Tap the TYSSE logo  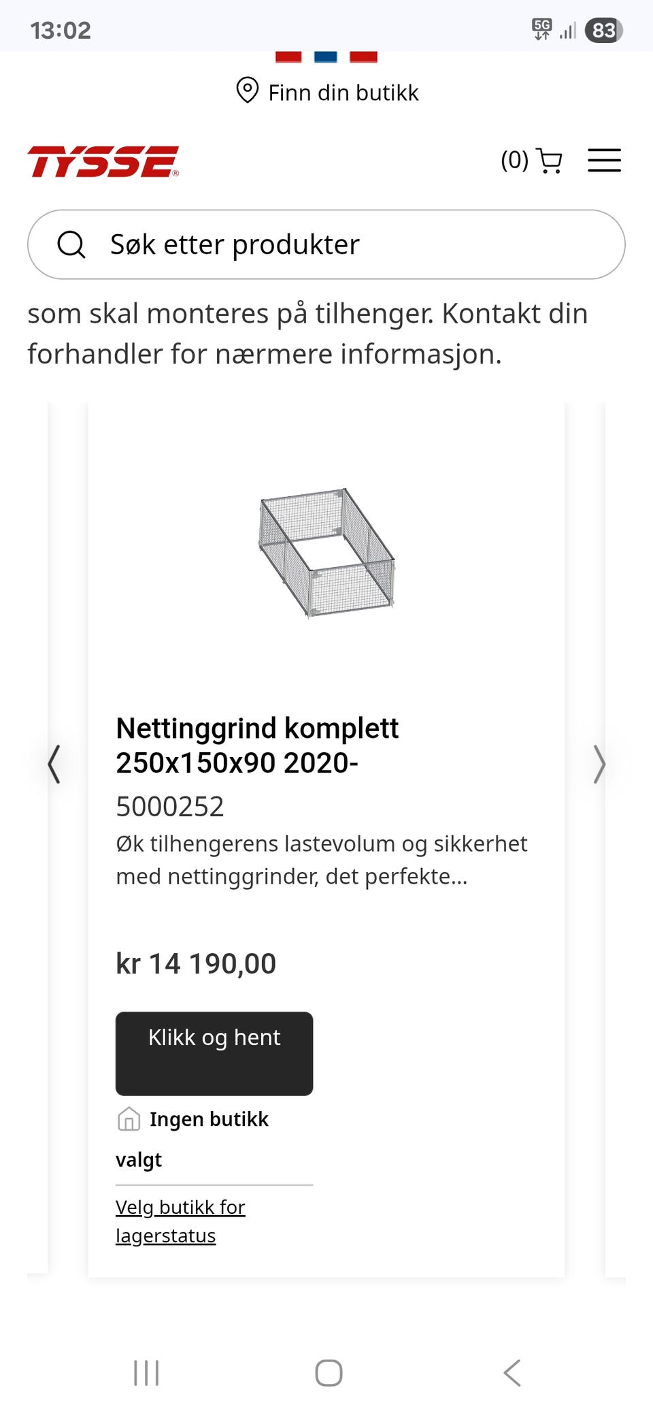tap(103, 161)
